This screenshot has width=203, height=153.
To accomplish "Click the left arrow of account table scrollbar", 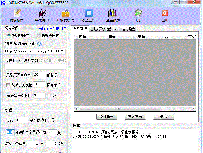I will pyautogui.click(x=76, y=109).
